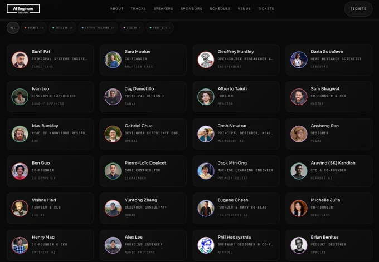Image resolution: width=379 pixels, height=262 pixels.
Task: Open Aravind (SK) Kandiah's profile photo
Action: 299,171
